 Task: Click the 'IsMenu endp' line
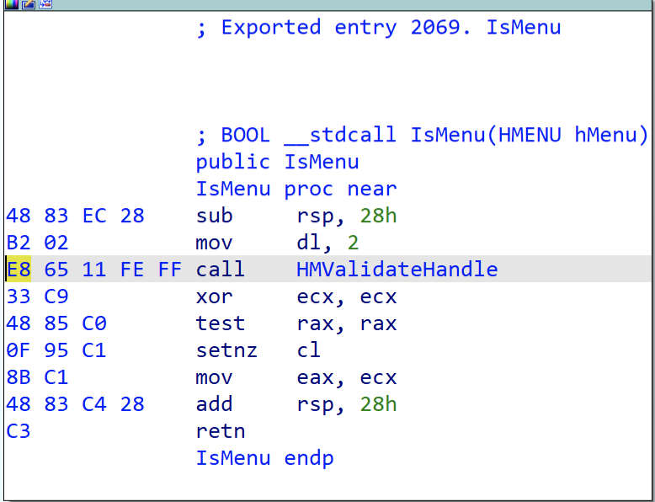tap(264, 458)
